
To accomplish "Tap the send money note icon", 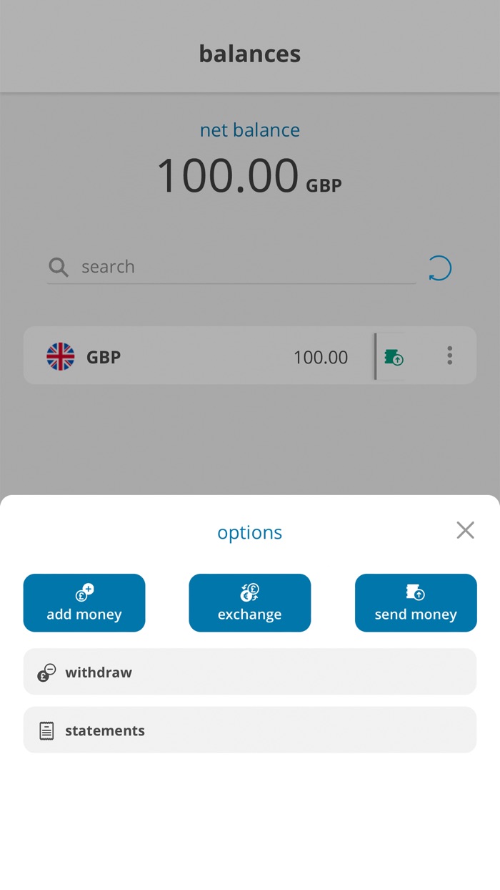I will (416, 592).
